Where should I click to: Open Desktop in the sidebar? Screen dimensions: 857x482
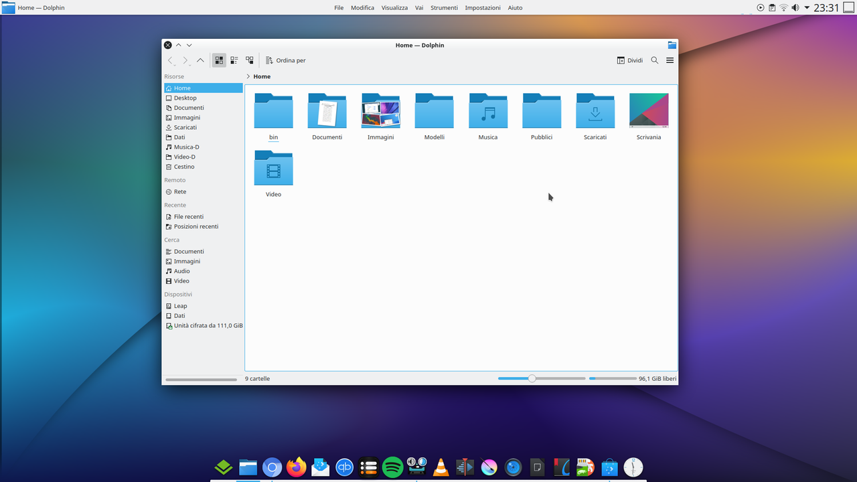point(203,98)
